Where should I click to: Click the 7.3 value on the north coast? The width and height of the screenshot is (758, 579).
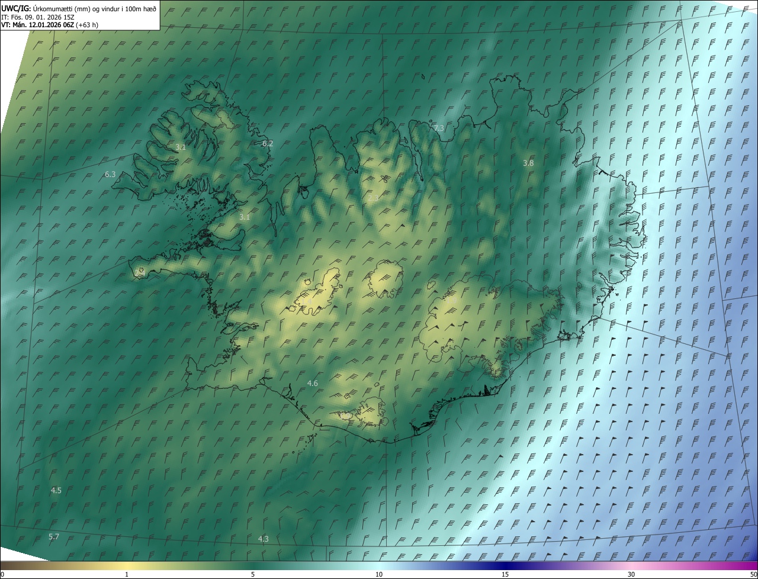439,128
